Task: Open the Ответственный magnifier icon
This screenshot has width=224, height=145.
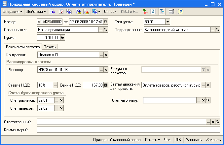Action: click(x=217, y=122)
